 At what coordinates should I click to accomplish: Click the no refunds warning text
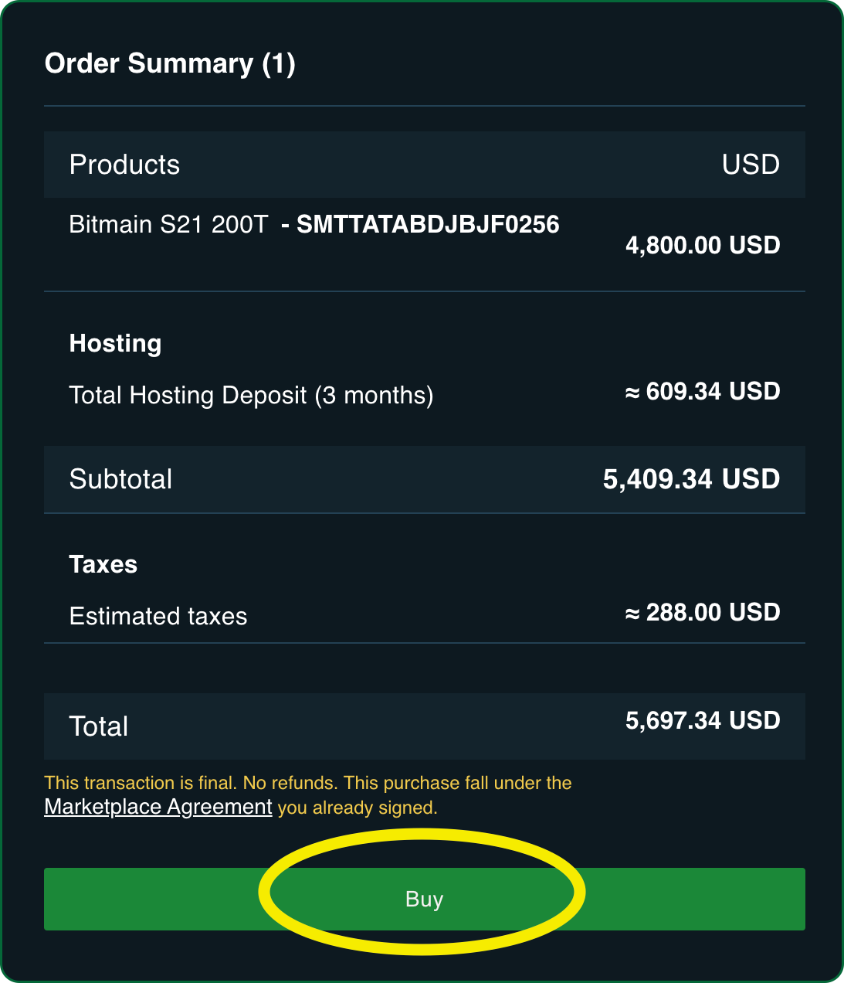308,783
